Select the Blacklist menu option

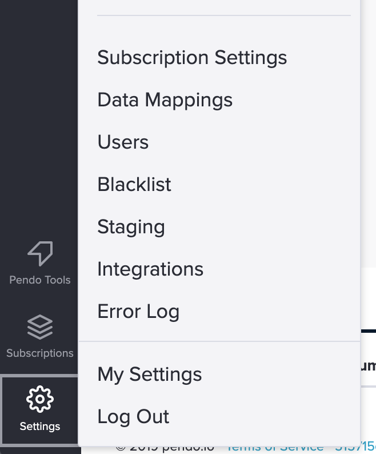point(134,185)
